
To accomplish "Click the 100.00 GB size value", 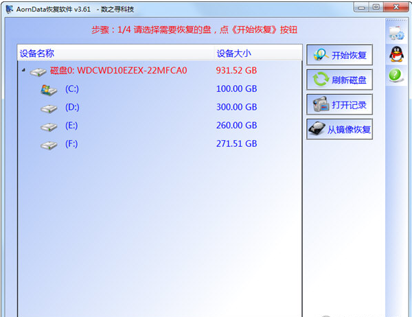I will tap(236, 89).
